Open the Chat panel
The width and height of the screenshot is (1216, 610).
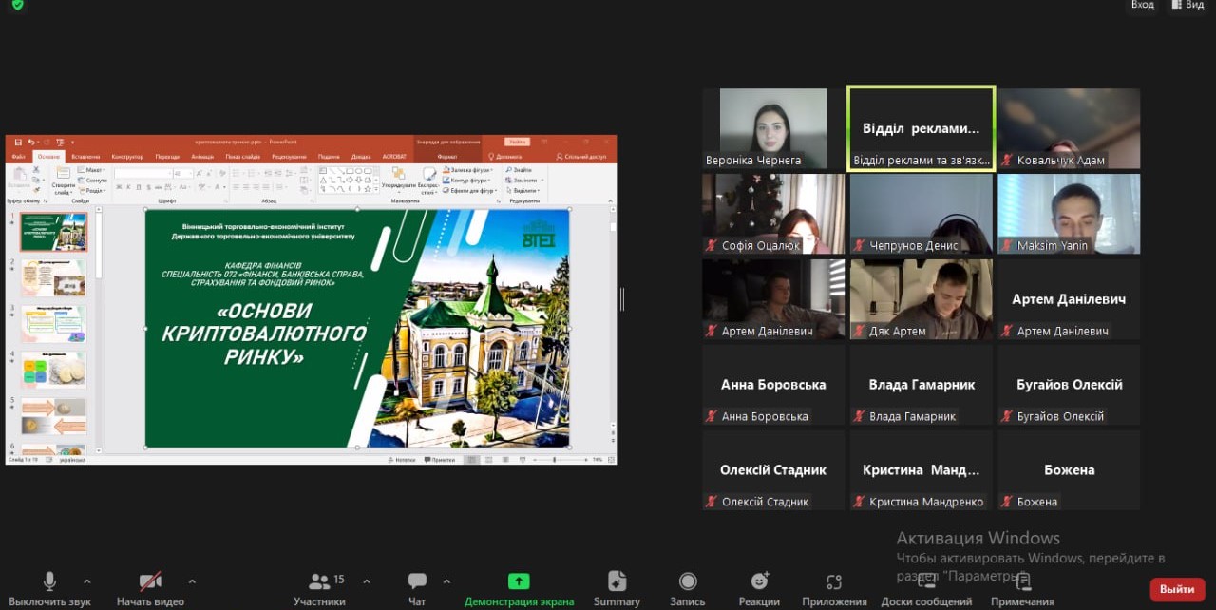pyautogui.click(x=417, y=581)
